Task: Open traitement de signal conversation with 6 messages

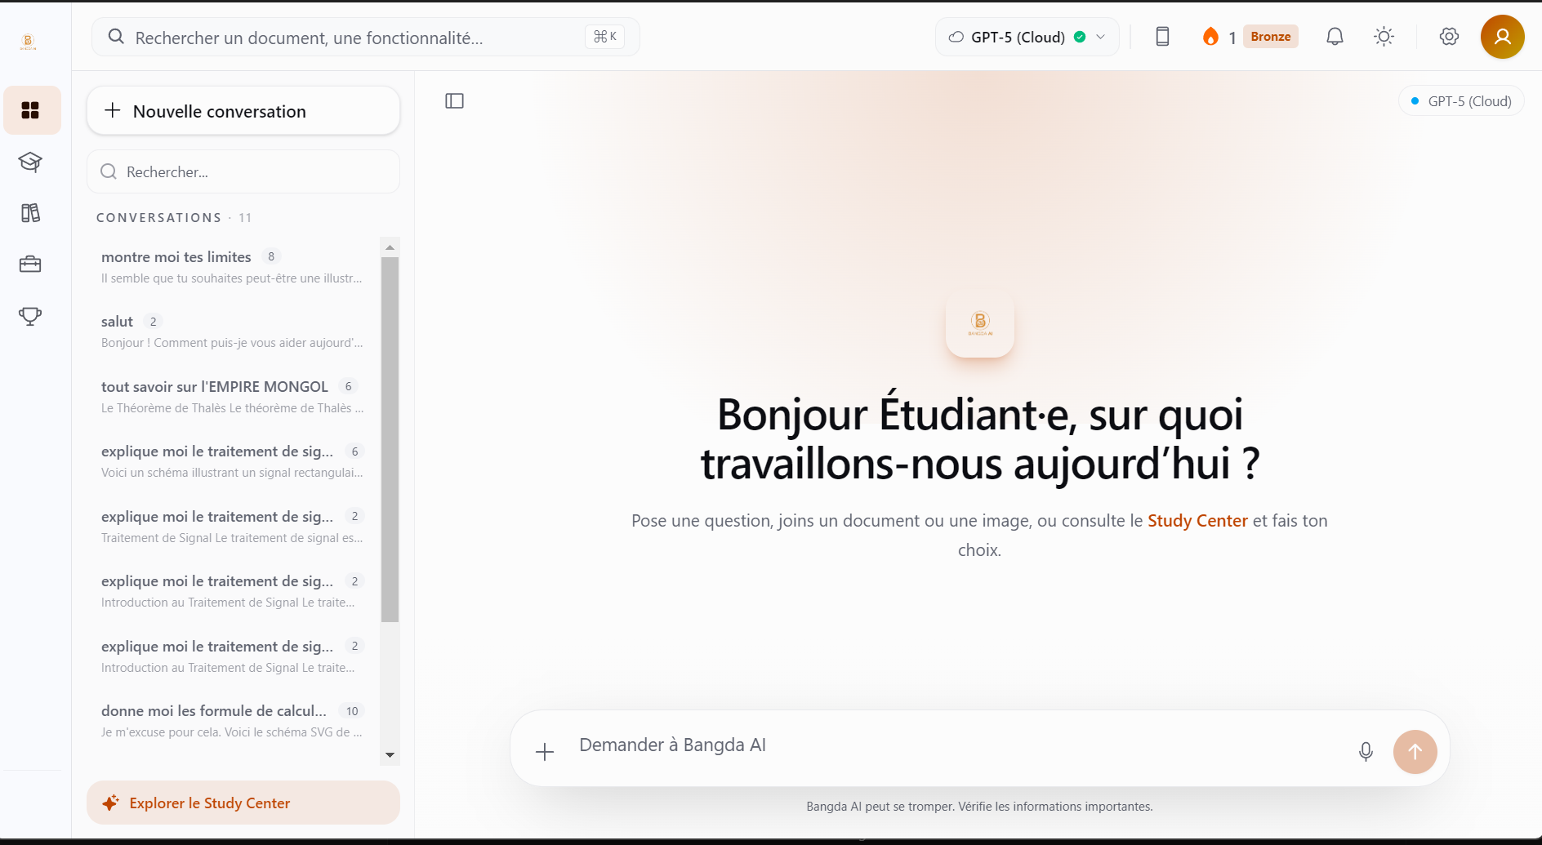Action: (232, 461)
